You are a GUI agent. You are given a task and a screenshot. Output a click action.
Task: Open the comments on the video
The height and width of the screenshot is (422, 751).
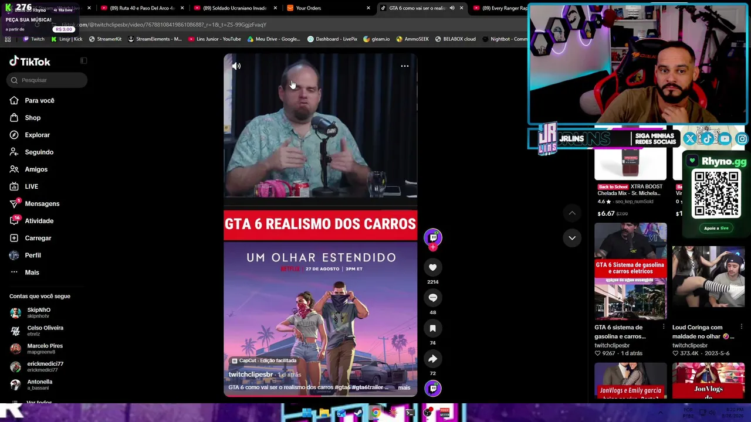(433, 298)
